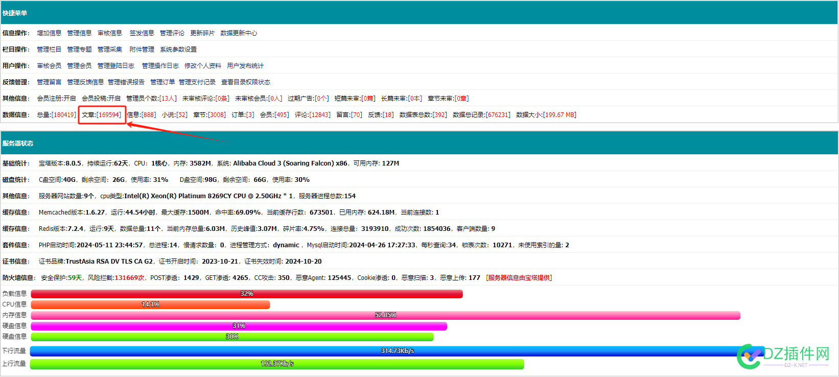Click the 审核信息 link

[110, 33]
